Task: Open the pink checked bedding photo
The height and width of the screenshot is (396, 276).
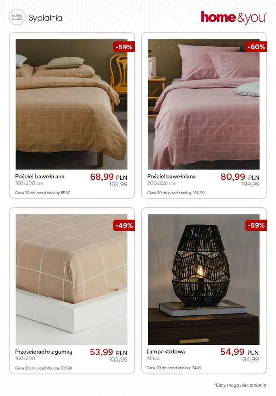Action: (204, 104)
